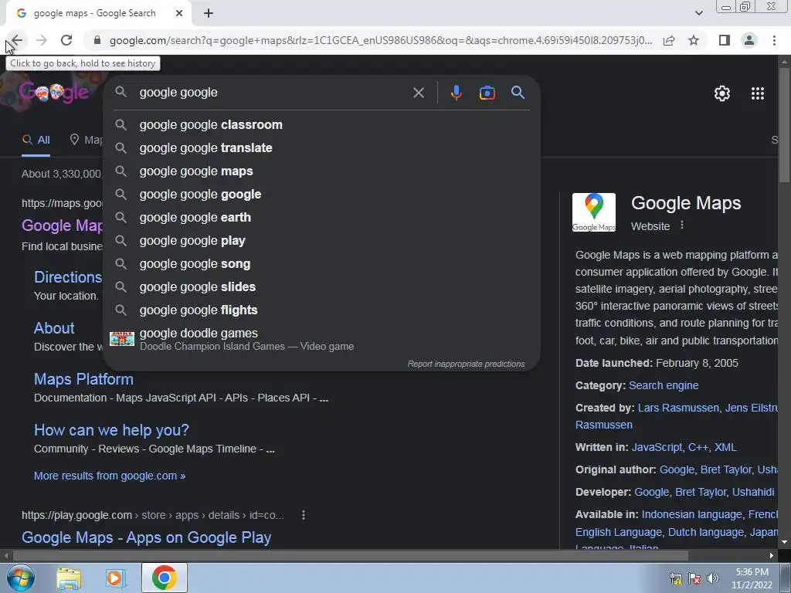
Task: Click Ushahidi link in Developer row
Action: click(753, 492)
